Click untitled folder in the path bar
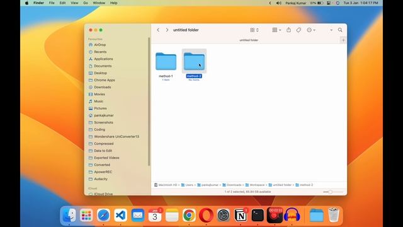403x227 pixels. [x=280, y=185]
